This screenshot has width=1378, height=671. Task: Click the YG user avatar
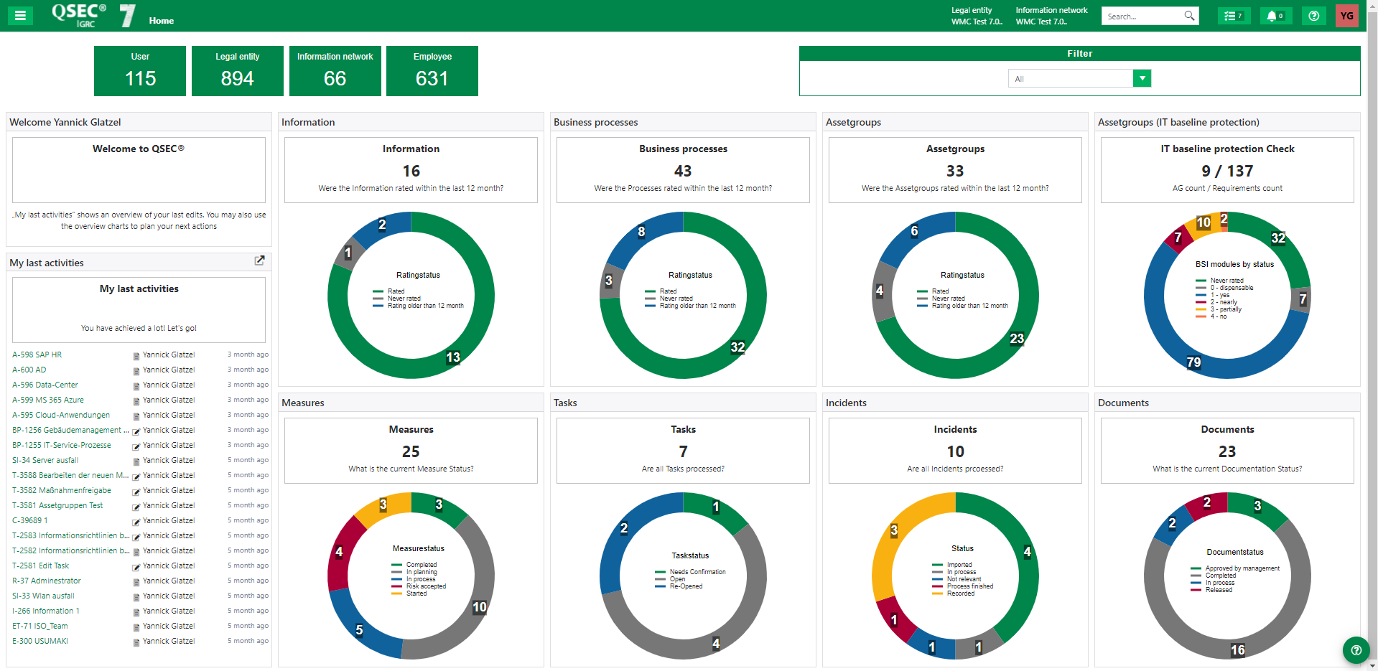[x=1346, y=15]
